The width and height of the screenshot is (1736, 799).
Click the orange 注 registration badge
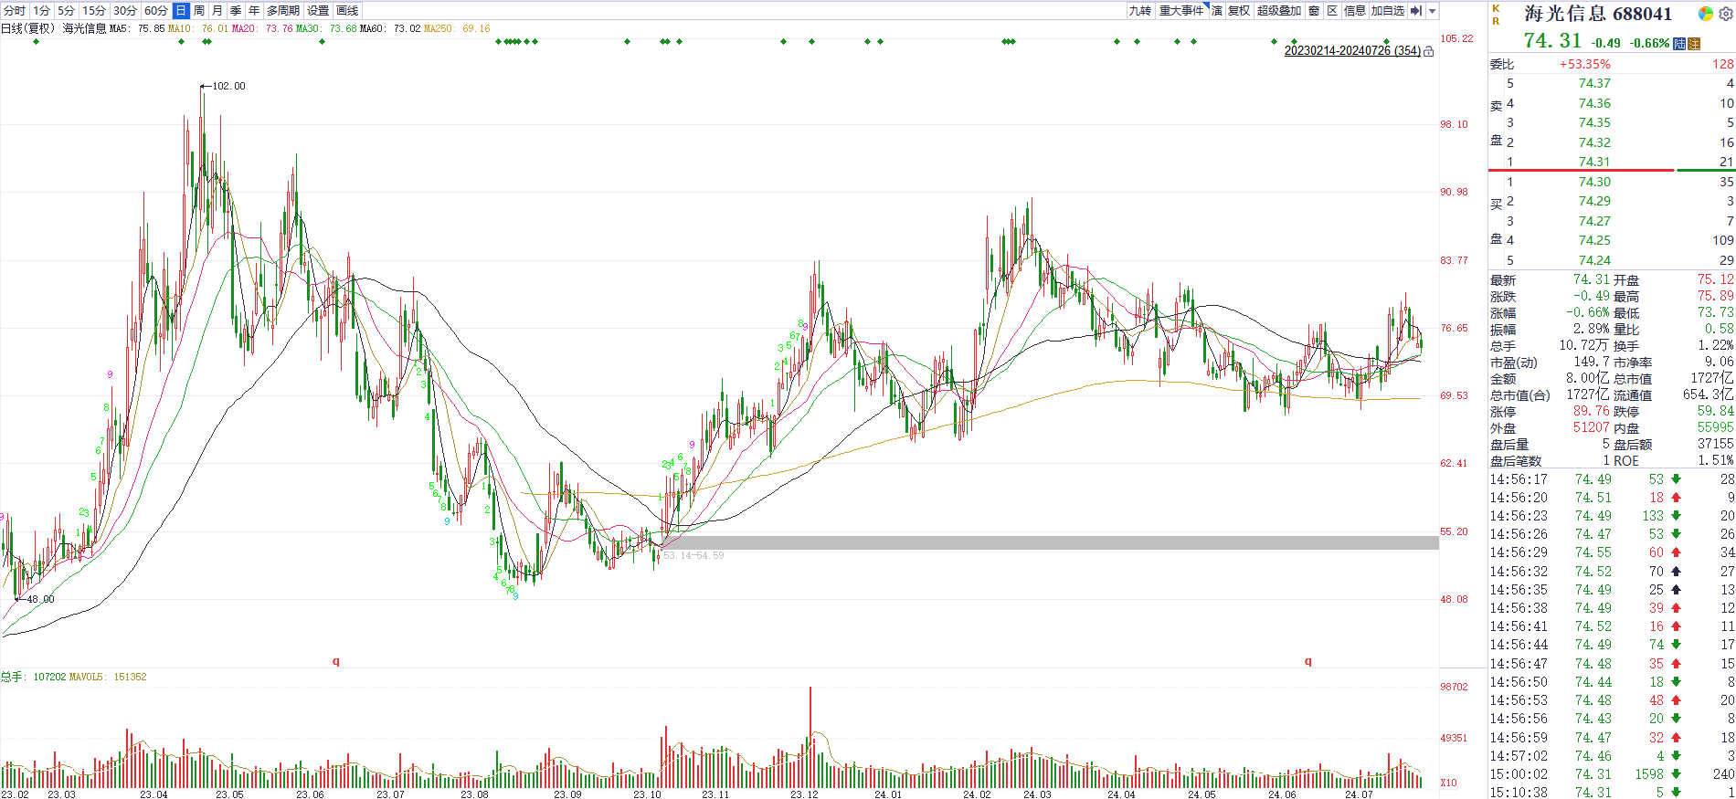click(1694, 44)
